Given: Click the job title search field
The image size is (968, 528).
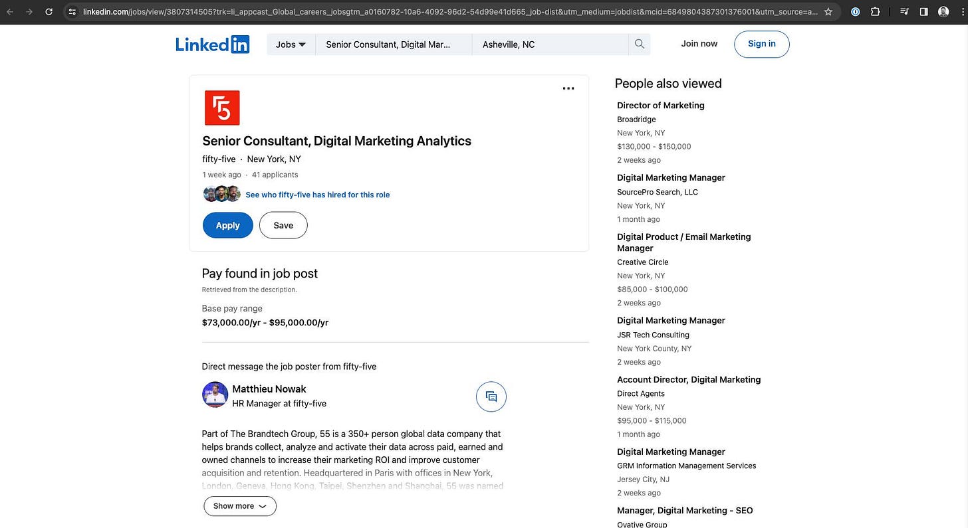Looking at the screenshot, I should 394,44.
